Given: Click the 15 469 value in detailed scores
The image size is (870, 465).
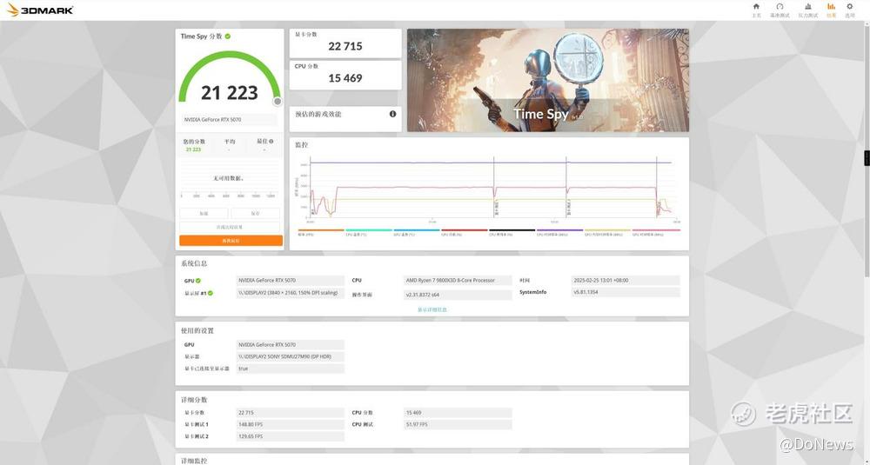Looking at the screenshot, I should tap(458, 413).
